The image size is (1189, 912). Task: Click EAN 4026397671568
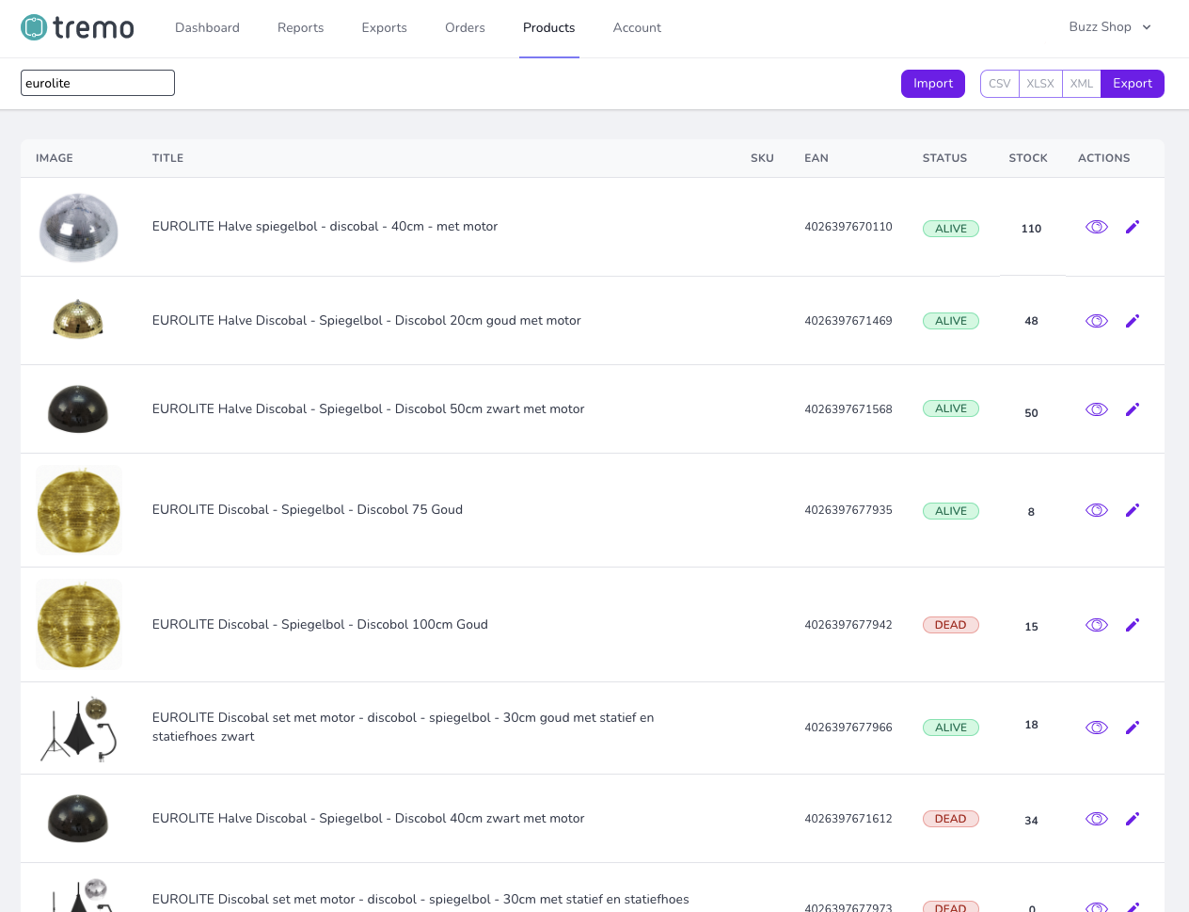coord(848,409)
